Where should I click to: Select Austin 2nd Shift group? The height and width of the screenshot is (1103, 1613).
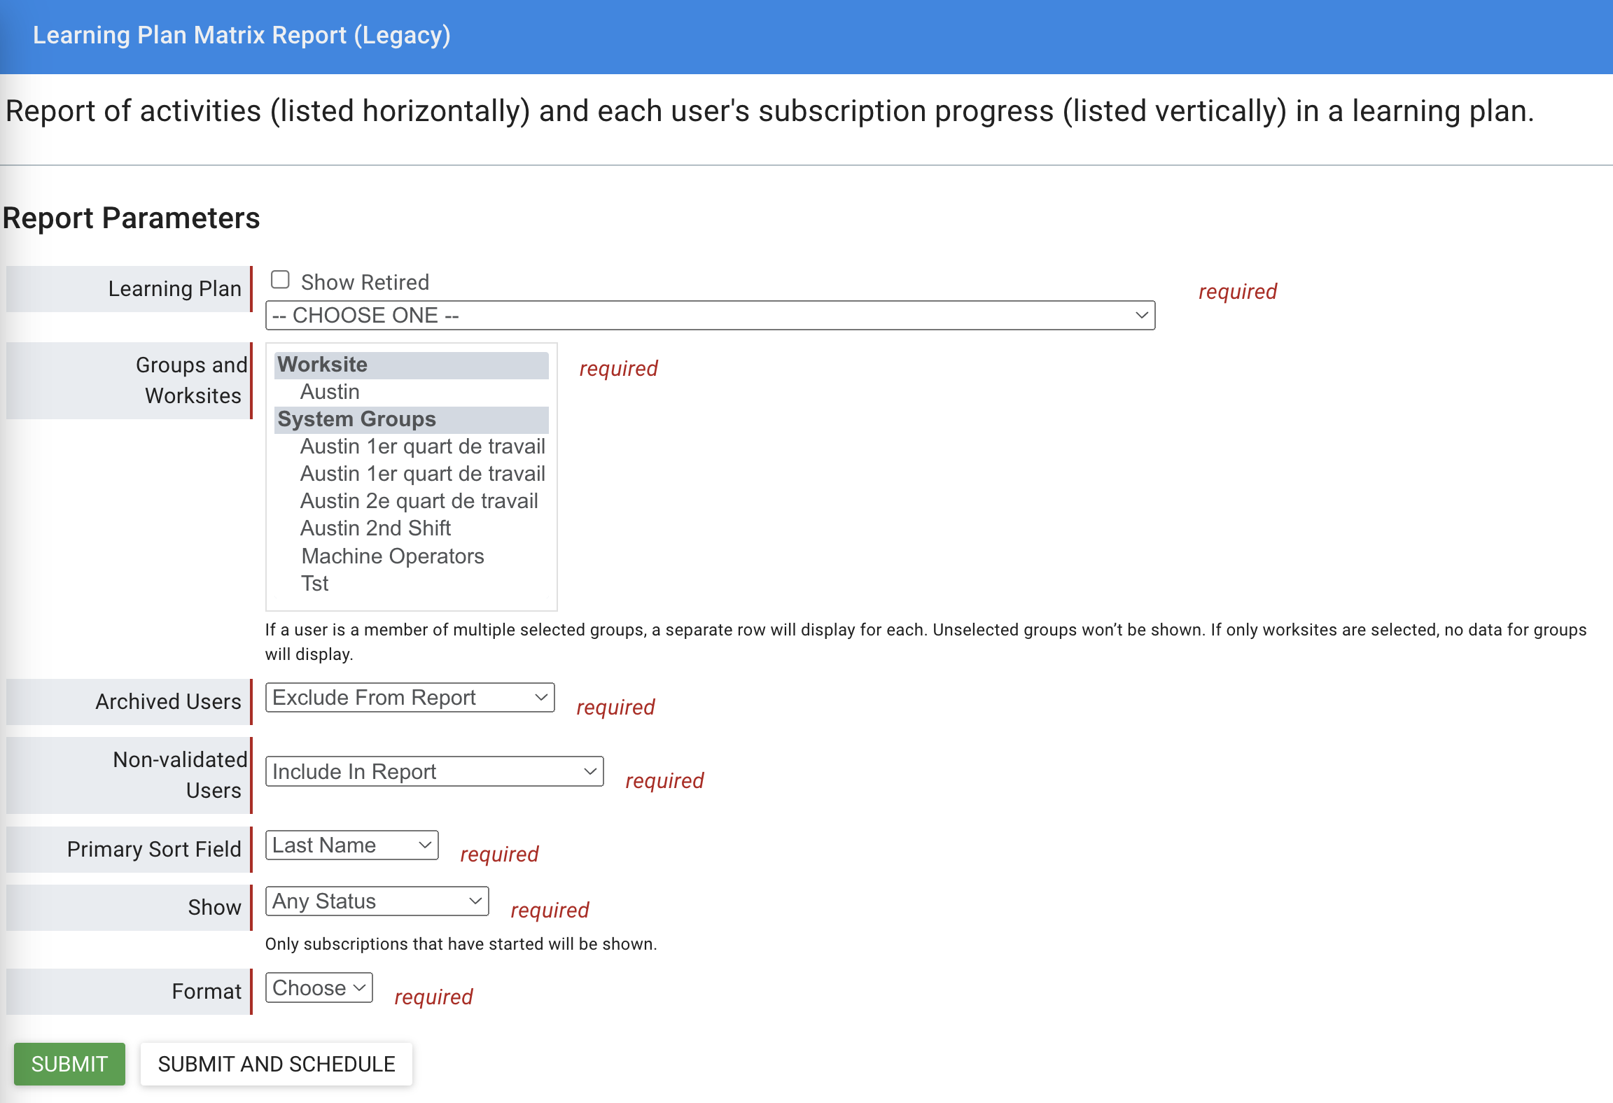(375, 528)
